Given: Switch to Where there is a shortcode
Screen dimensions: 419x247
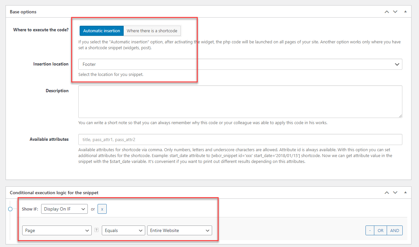Looking at the screenshot, I should point(152,31).
